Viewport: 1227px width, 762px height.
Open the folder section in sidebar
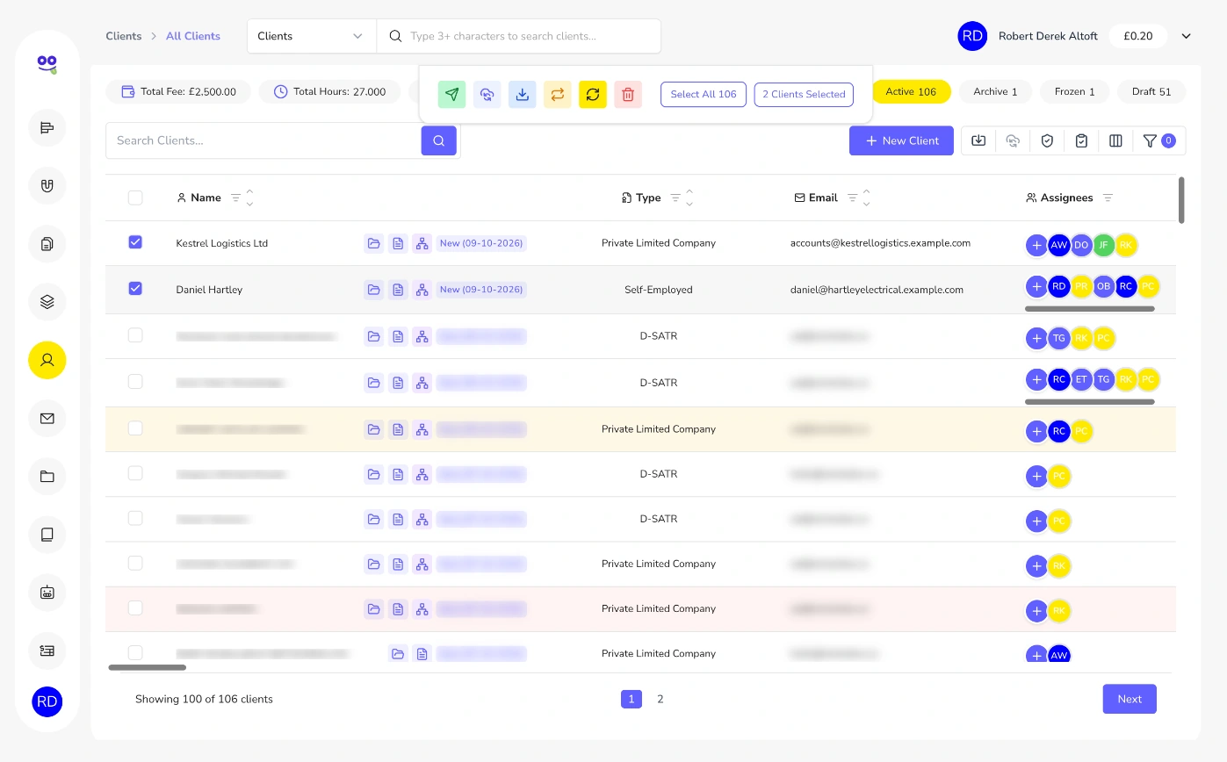click(x=47, y=477)
